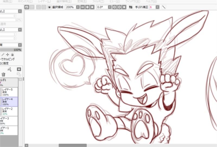The image size is (217, 147).
Task: Open the rotation angle dropdown arrow
Action: 110,7
